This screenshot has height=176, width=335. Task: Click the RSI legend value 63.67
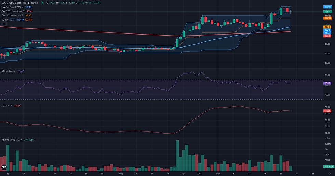tap(21, 71)
